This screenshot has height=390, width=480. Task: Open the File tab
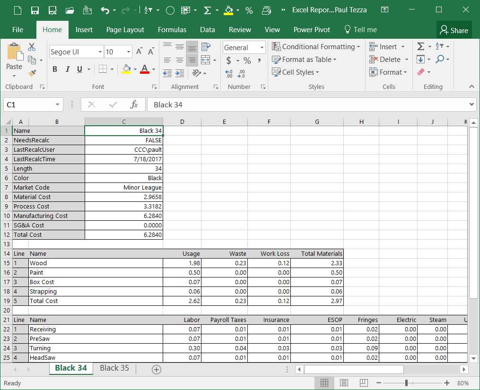tap(18, 30)
